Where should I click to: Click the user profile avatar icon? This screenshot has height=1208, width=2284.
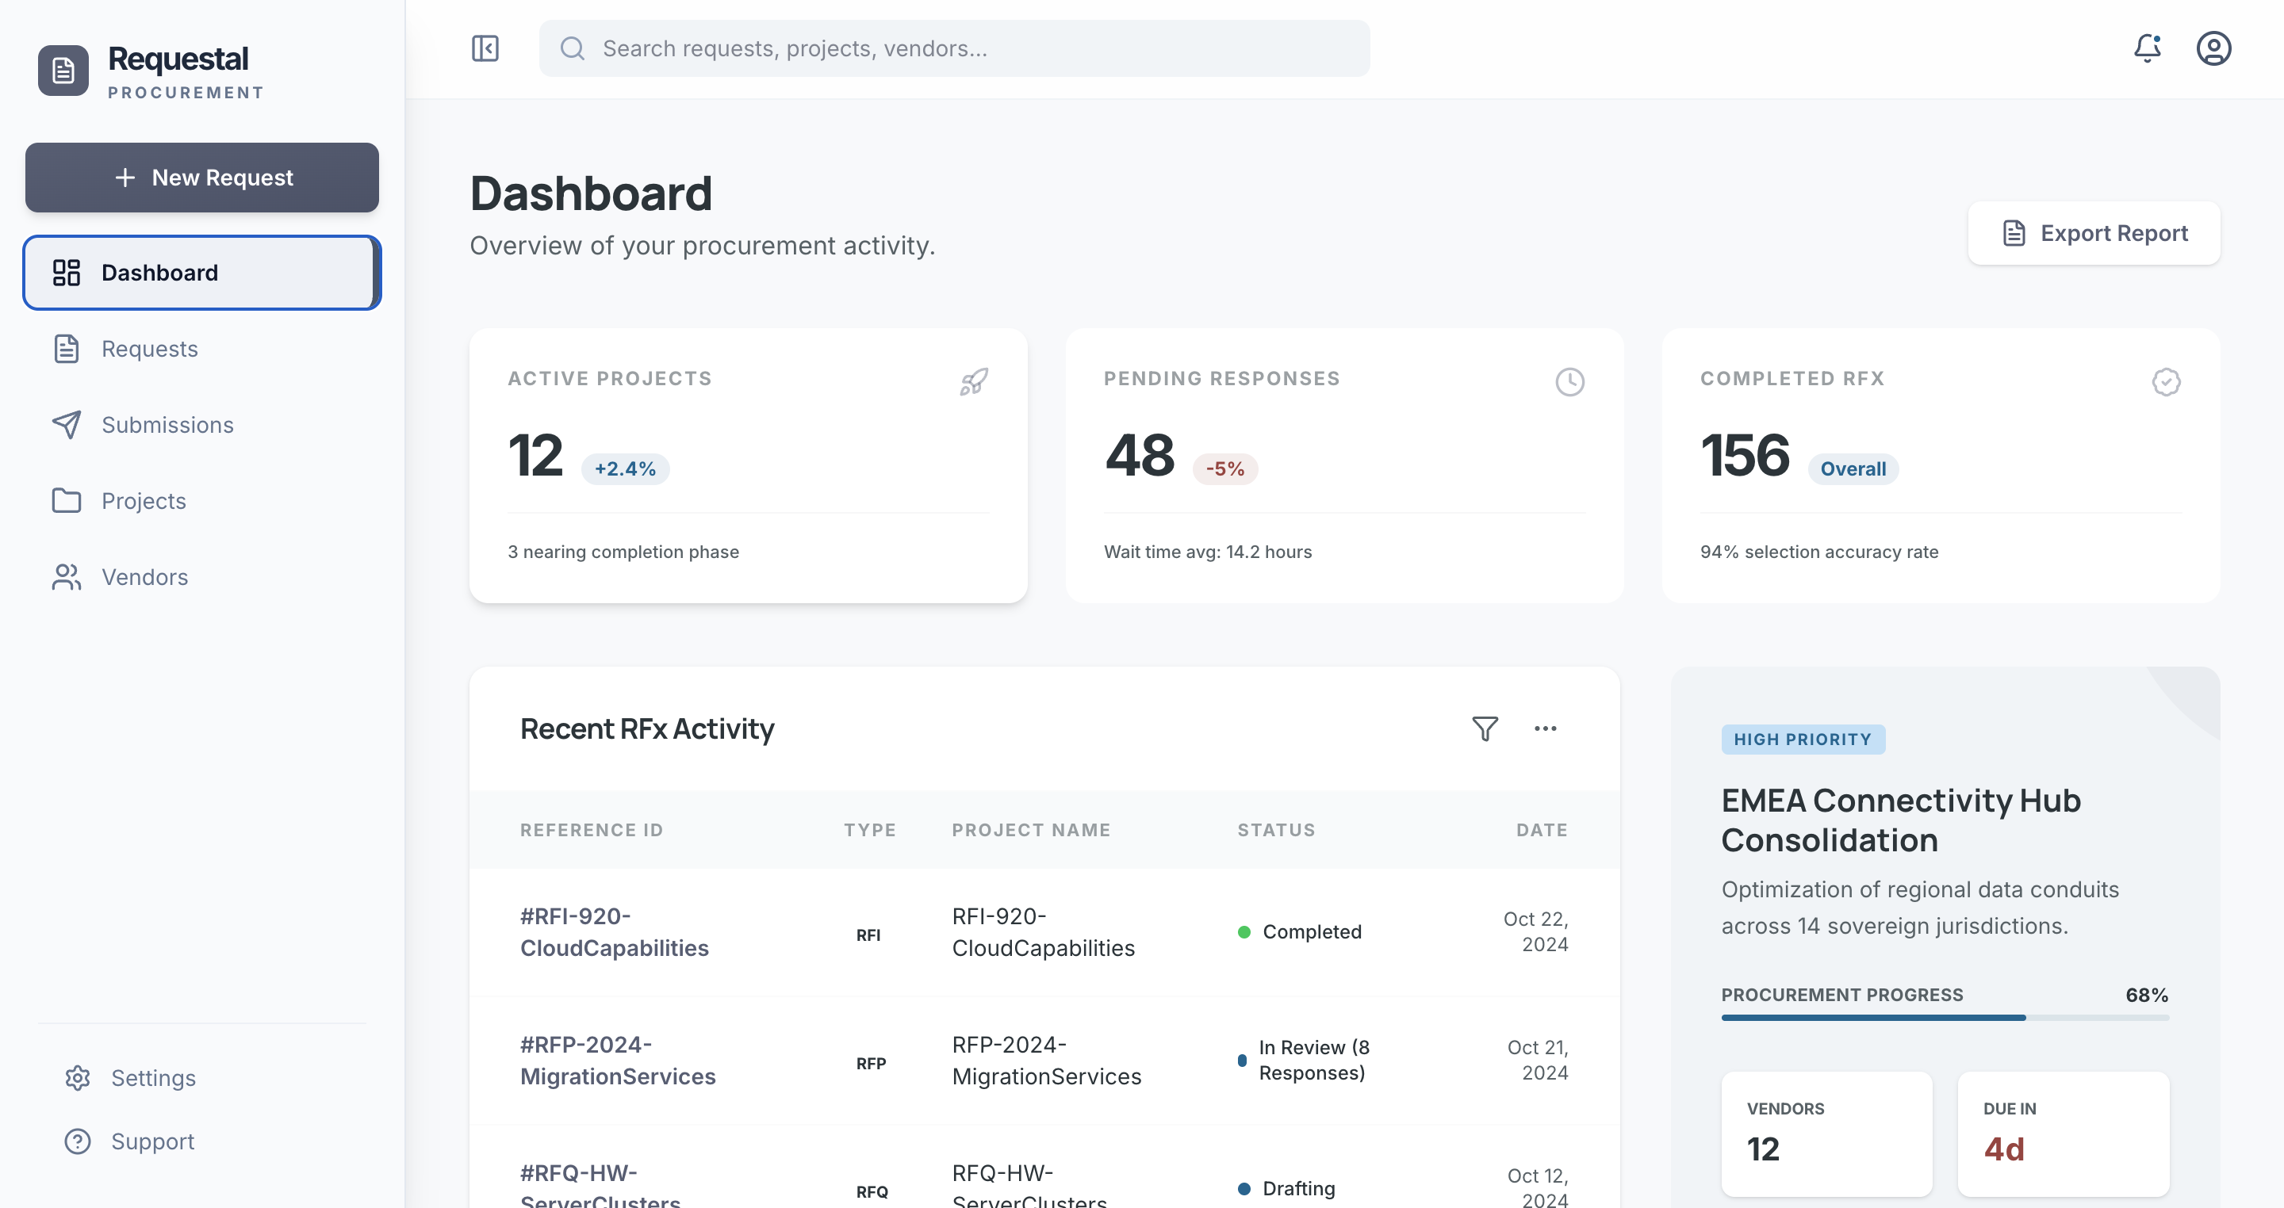coord(2214,48)
